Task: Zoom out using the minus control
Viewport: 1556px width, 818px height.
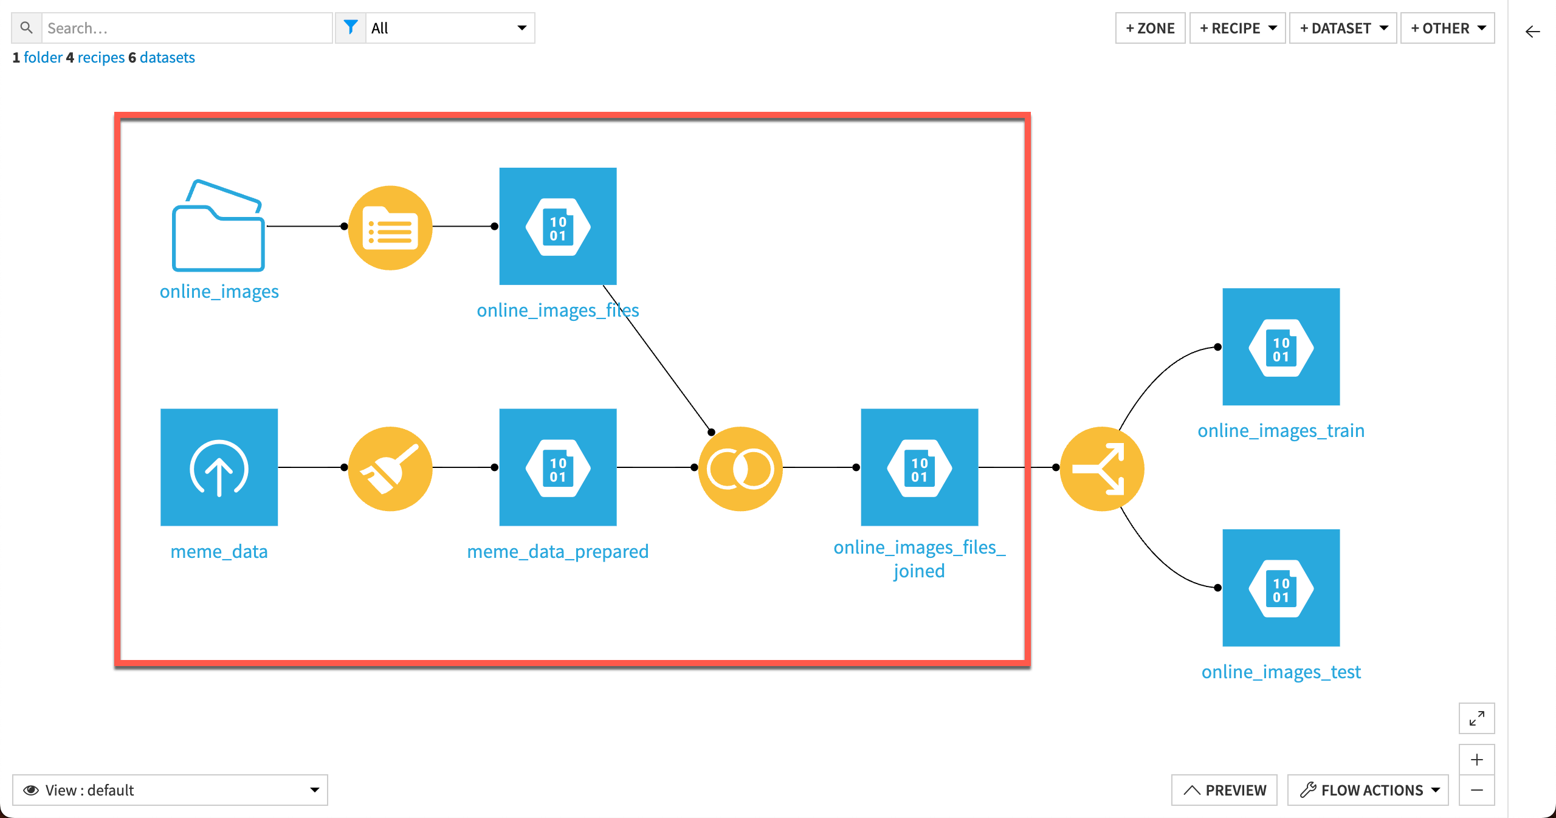Action: click(1477, 791)
